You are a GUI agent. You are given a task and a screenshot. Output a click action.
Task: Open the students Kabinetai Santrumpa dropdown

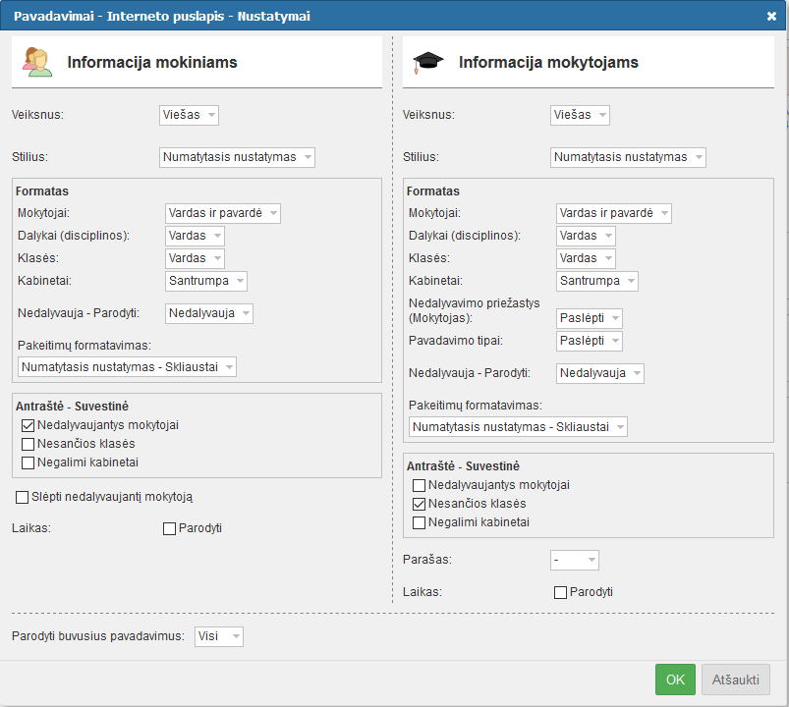[x=205, y=281]
